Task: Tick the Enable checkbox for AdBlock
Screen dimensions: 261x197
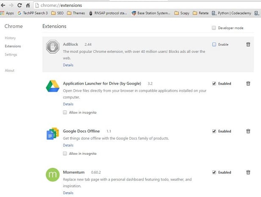Action: (x=214, y=44)
